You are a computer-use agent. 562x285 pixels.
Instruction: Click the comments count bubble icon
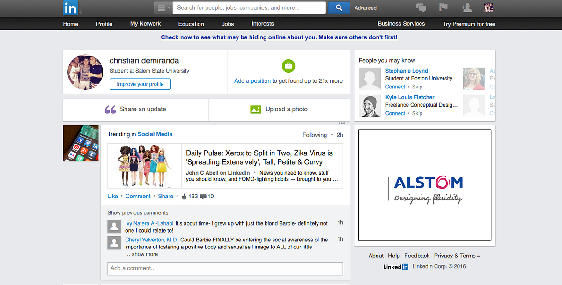coord(203,197)
